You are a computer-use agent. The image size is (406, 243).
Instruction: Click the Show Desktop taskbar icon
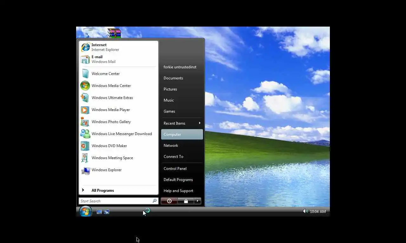point(99,212)
